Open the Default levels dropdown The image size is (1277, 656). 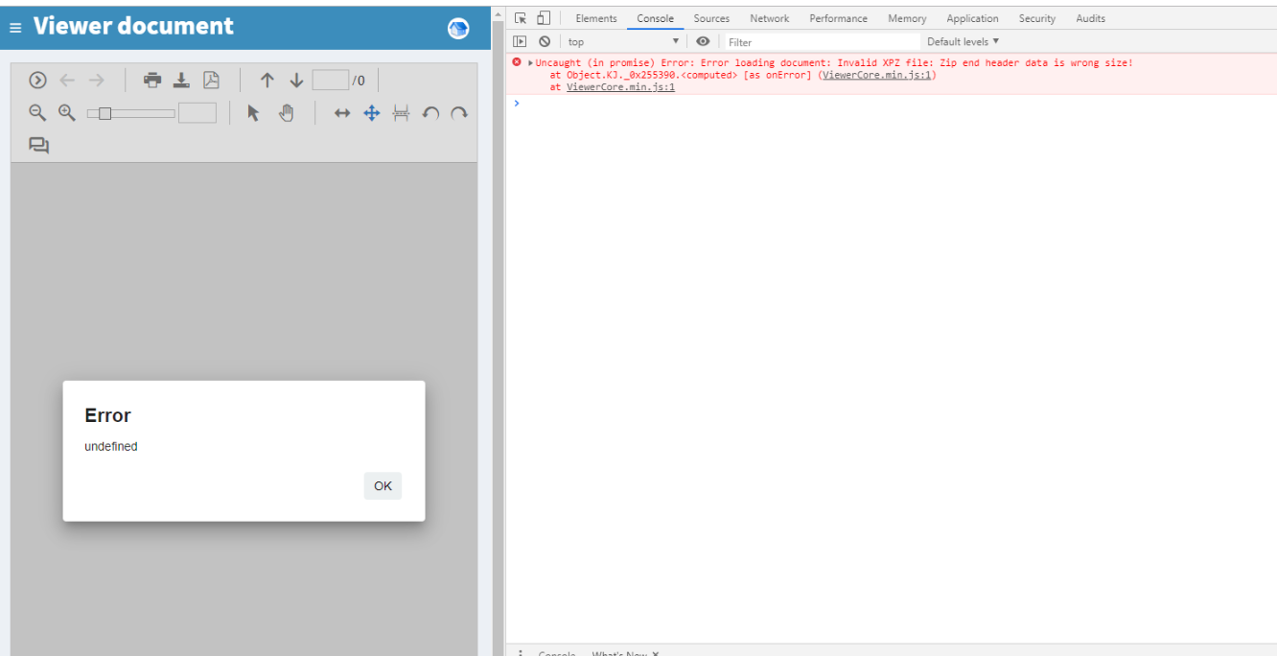coord(963,42)
